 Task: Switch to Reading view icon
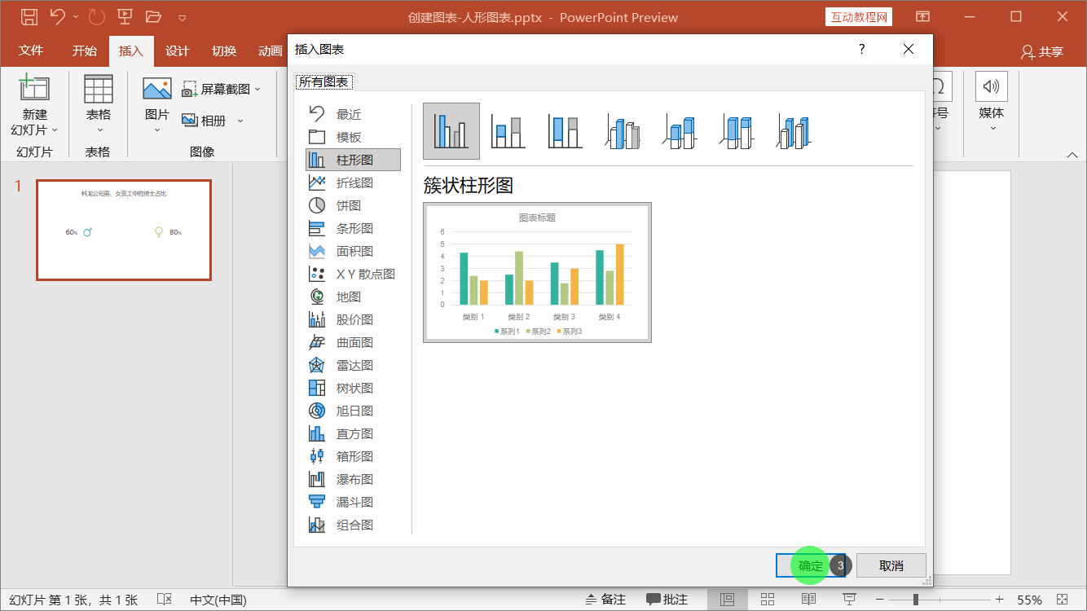point(808,600)
